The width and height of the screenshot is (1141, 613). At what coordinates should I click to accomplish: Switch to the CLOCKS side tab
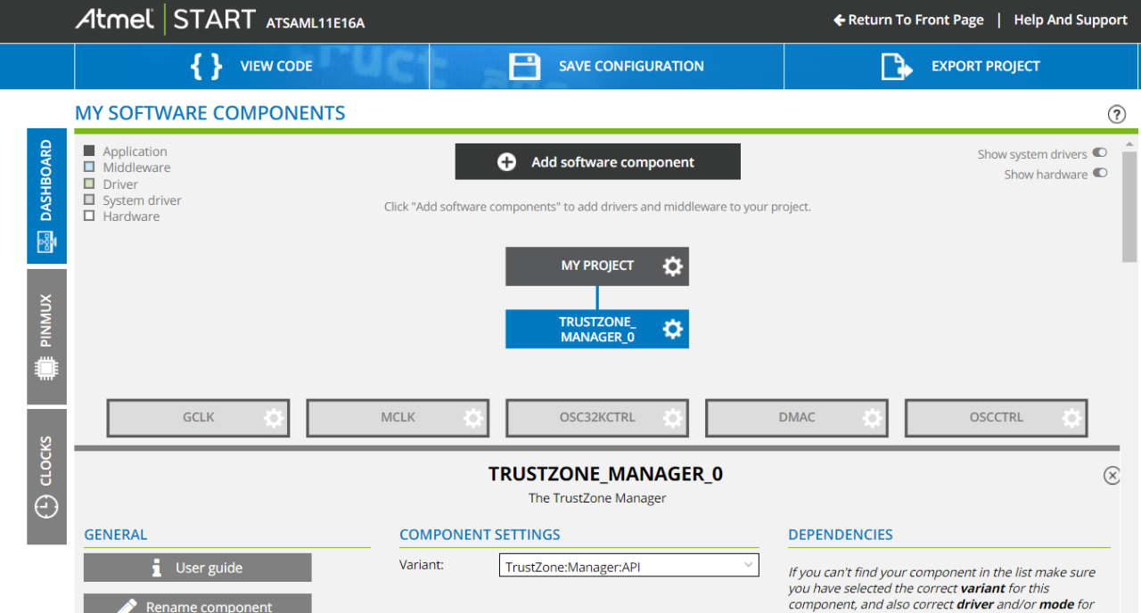pos(46,477)
